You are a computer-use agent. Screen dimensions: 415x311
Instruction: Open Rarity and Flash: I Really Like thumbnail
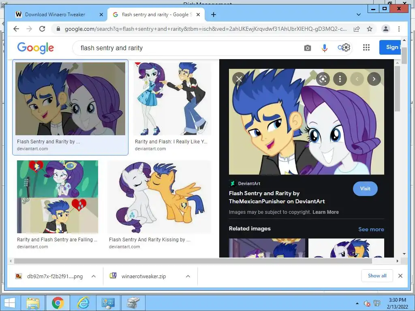(172, 99)
